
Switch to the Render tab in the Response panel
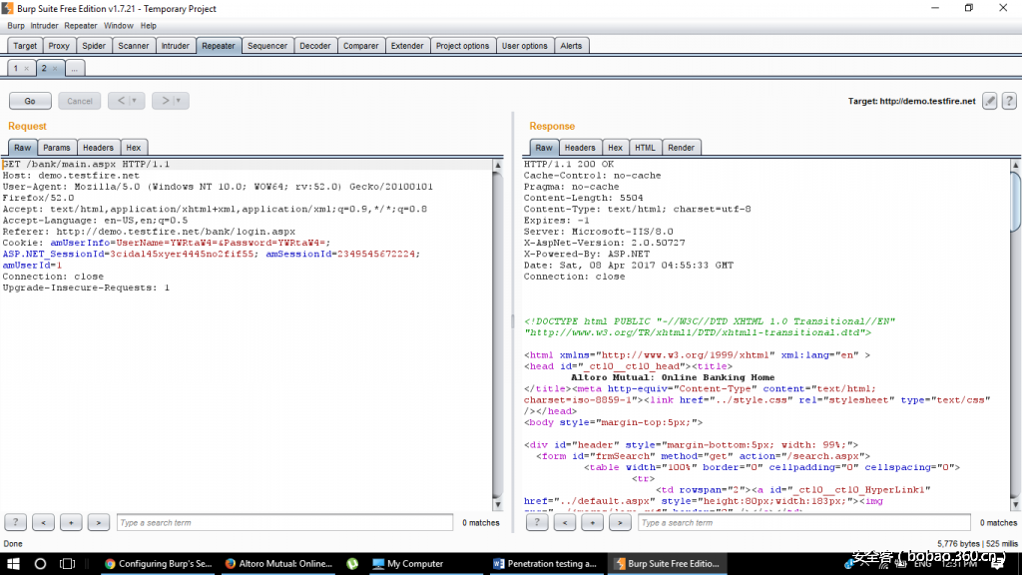(x=681, y=147)
